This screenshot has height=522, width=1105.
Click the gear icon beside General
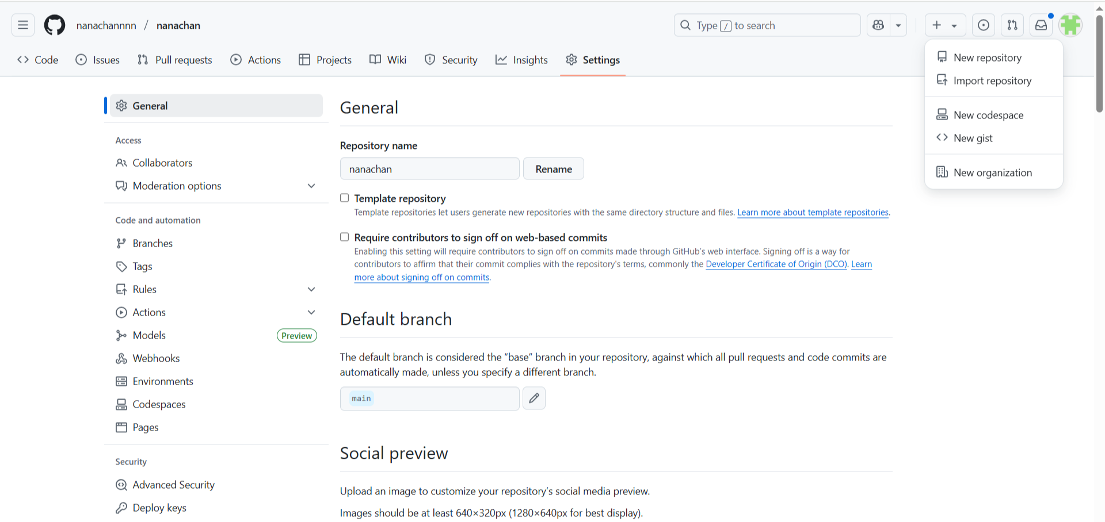(121, 106)
